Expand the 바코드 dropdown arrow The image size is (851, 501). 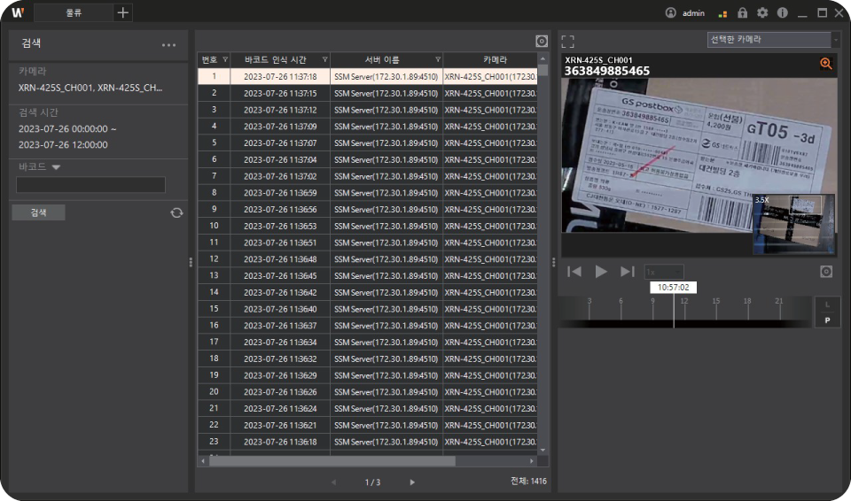tap(56, 166)
